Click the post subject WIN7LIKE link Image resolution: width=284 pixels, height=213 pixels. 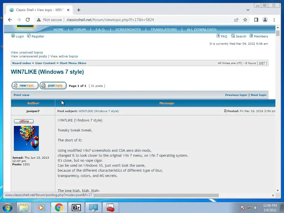coord(99,111)
